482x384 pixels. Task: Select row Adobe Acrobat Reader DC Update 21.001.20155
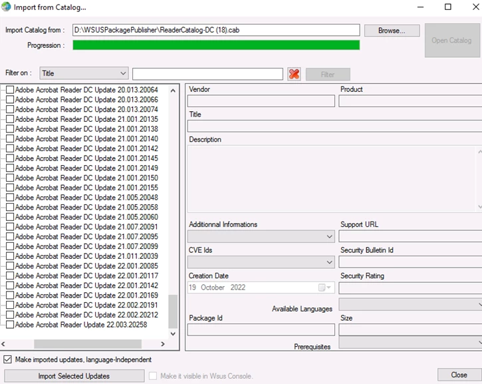[x=86, y=188]
